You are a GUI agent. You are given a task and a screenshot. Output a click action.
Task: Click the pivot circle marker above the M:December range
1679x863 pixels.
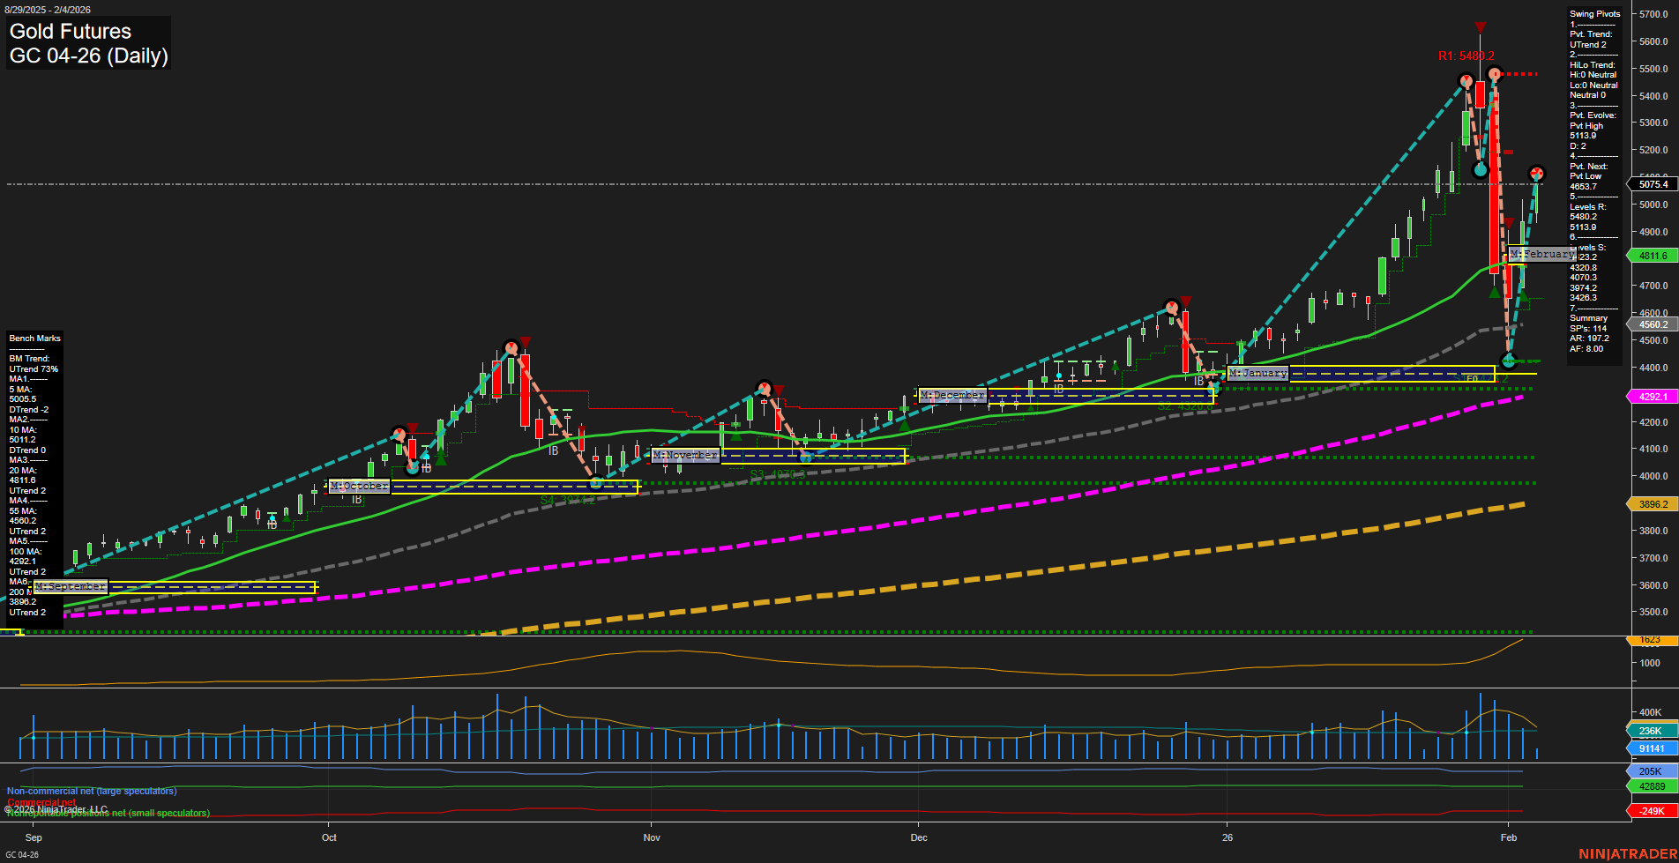pyautogui.click(x=1172, y=308)
